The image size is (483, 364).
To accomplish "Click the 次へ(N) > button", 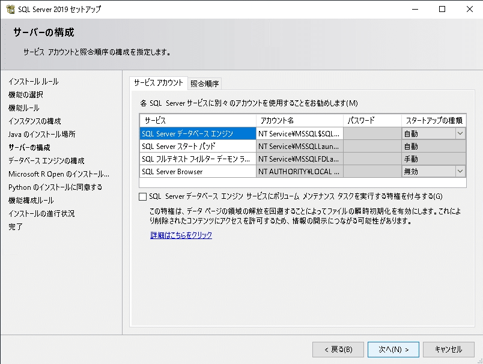I will click(x=393, y=350).
